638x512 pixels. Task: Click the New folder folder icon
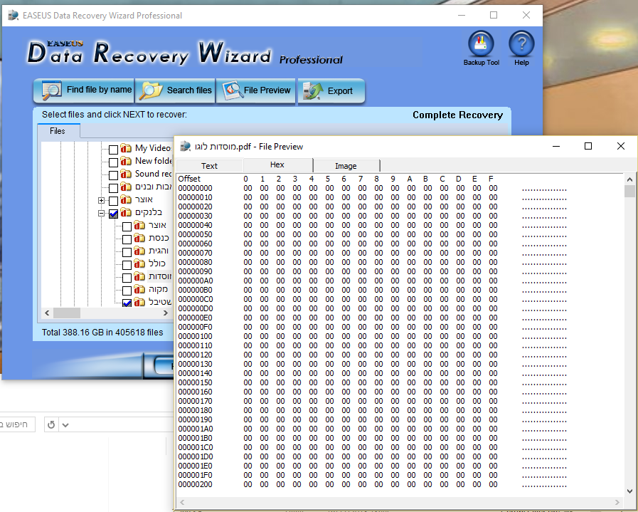click(x=126, y=162)
